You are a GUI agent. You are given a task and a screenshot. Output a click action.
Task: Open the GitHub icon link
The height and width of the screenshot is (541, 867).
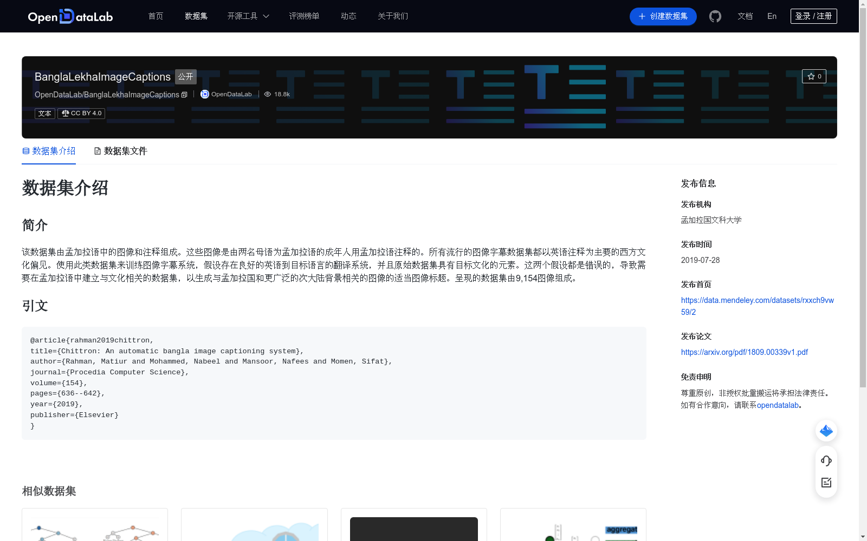[715, 16]
